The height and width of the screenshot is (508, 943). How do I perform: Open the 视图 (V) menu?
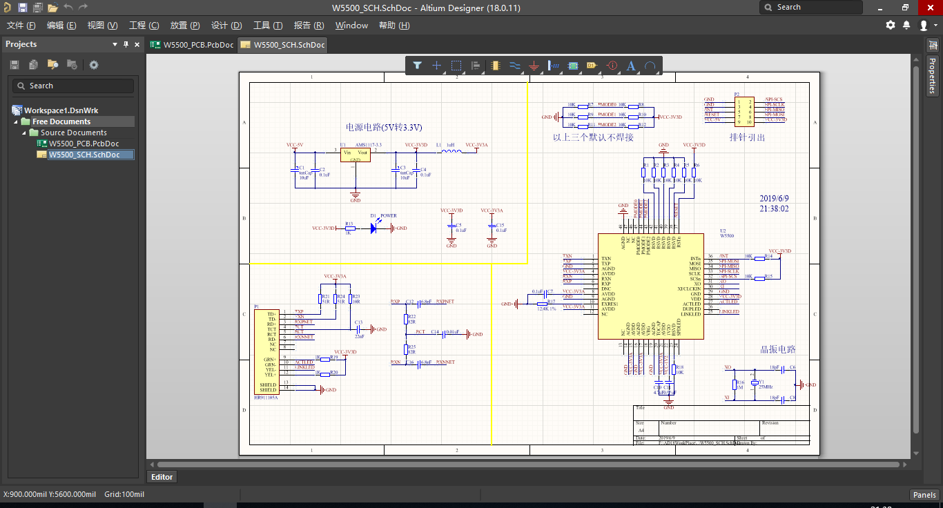pyautogui.click(x=102, y=26)
